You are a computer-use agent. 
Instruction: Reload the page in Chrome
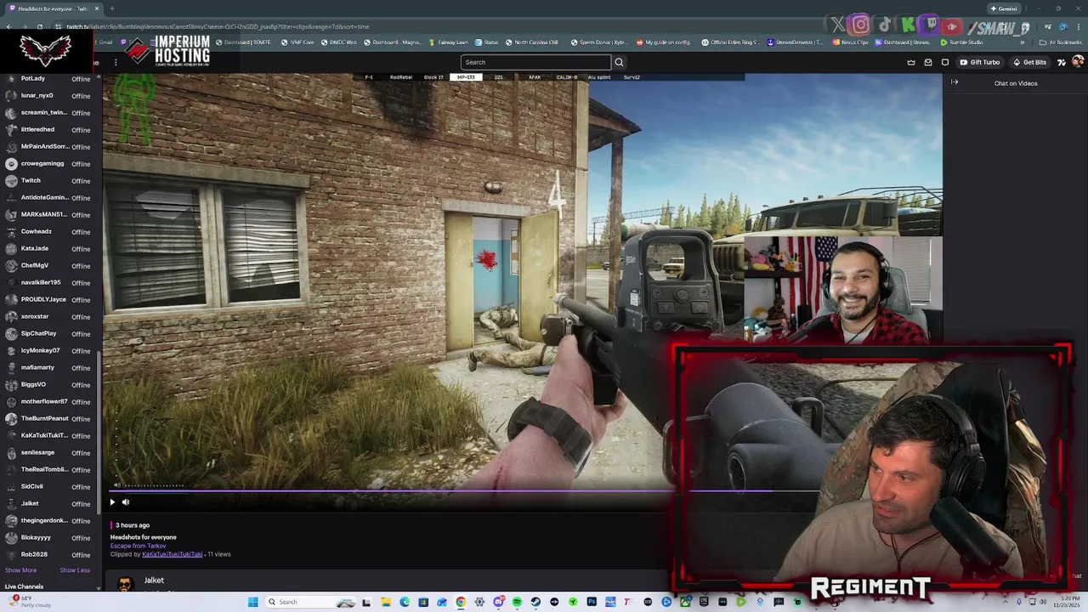(39, 26)
